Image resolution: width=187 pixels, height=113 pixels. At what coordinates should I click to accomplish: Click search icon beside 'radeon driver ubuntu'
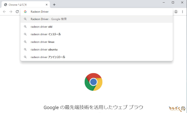25,50
